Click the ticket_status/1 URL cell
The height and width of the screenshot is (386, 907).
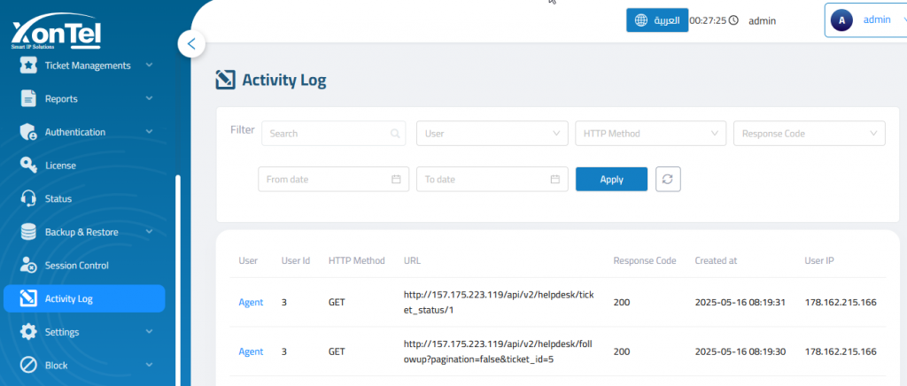(499, 302)
